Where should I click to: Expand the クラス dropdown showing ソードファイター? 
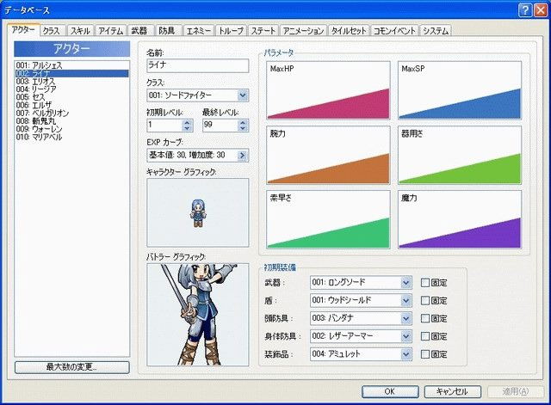point(243,95)
